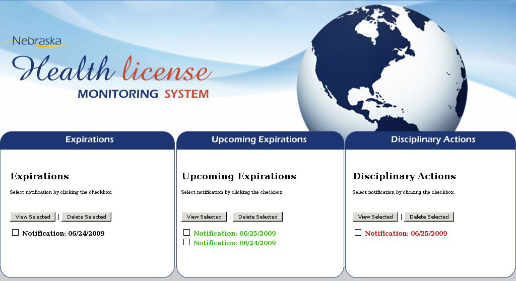This screenshot has height=281, width=516.
Task: Click the MONITORING SYSTEM banner text
Action: click(143, 94)
